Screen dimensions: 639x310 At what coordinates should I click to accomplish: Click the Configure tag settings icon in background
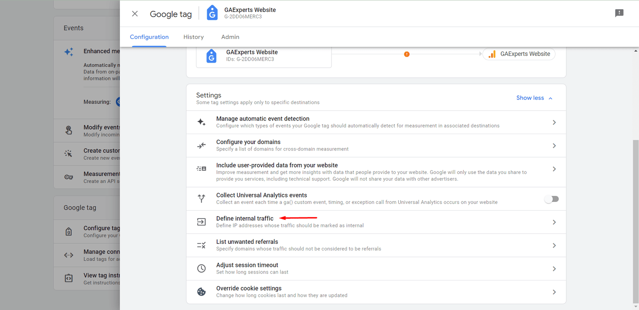(x=69, y=231)
